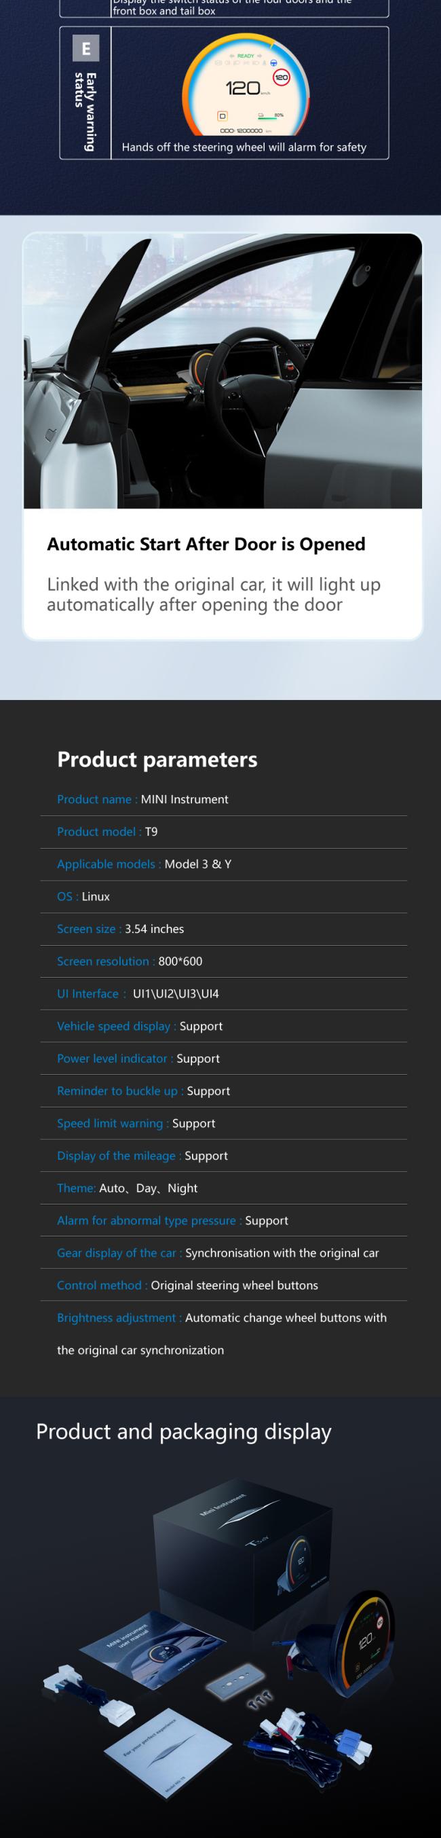The image size is (441, 1838).
Task: Click the orange D gear indicator
Action: click(x=223, y=115)
